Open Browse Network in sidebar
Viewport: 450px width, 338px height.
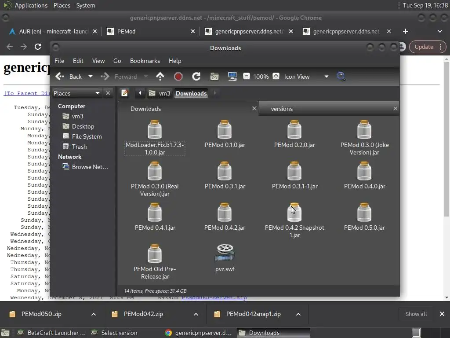[85, 167]
